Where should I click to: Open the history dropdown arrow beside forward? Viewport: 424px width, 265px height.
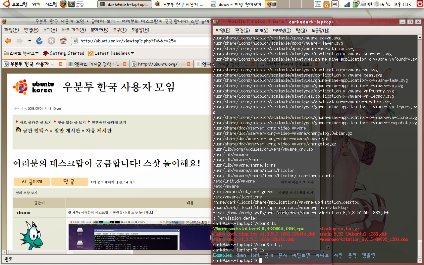[29, 41]
